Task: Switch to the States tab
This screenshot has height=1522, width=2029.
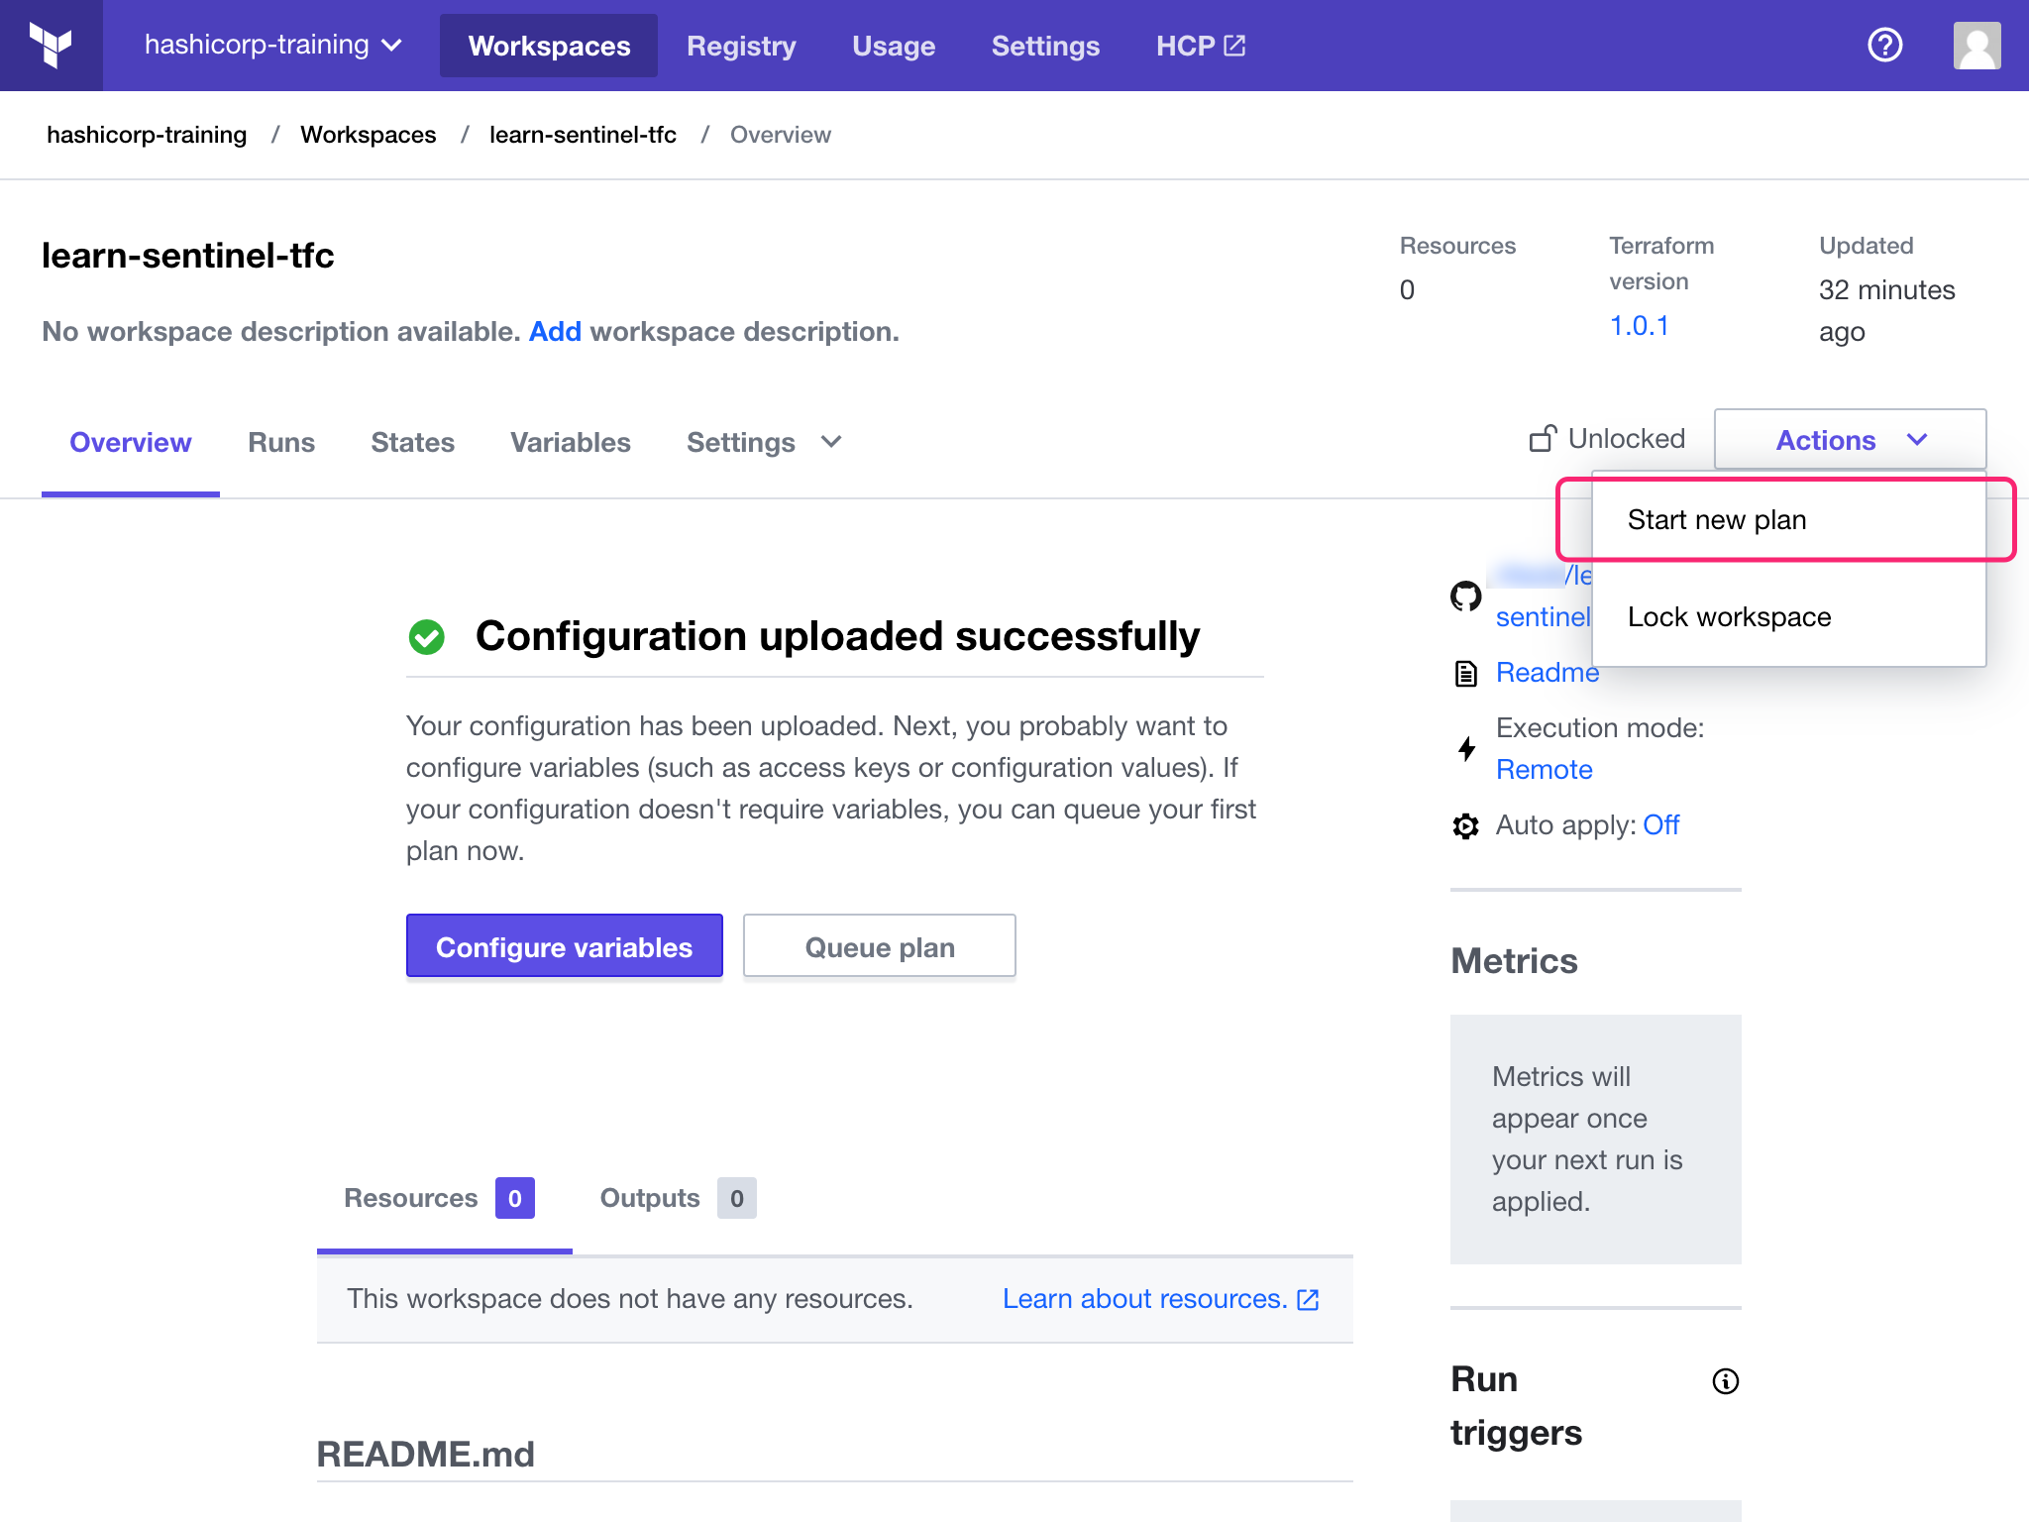Action: click(412, 442)
